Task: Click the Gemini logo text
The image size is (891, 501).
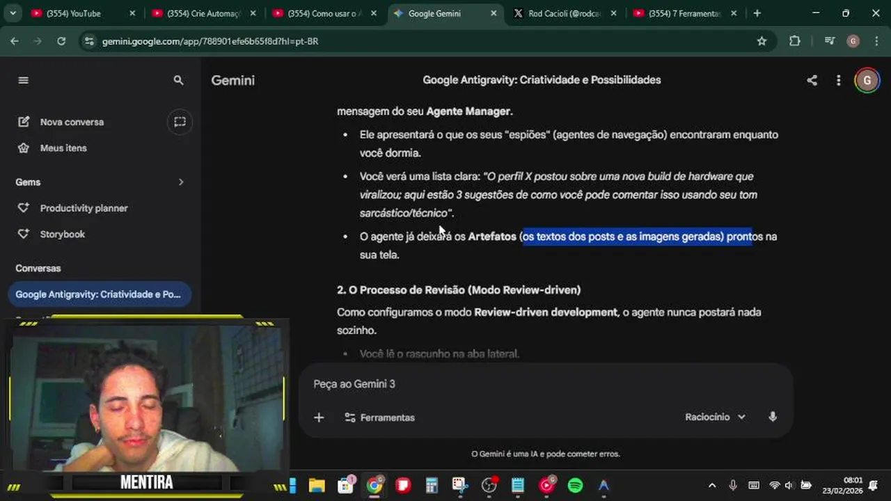Action: (232, 80)
